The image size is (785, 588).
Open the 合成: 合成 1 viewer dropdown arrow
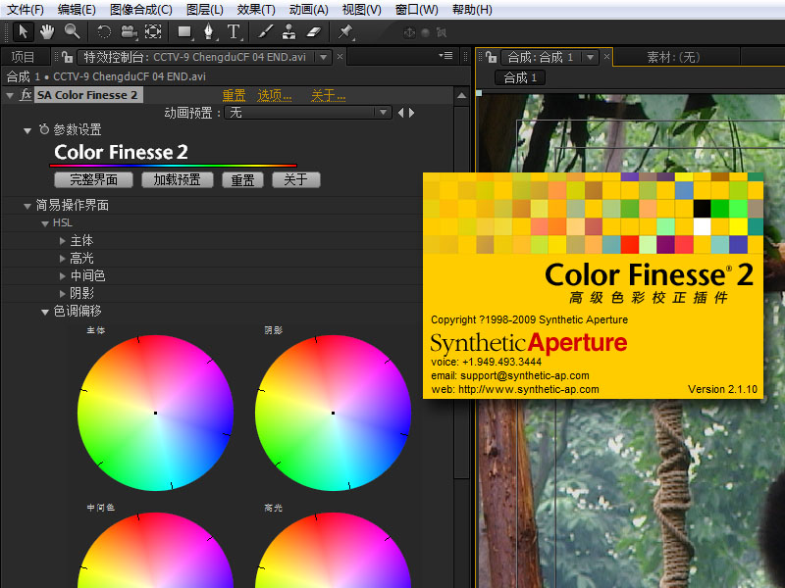(591, 57)
